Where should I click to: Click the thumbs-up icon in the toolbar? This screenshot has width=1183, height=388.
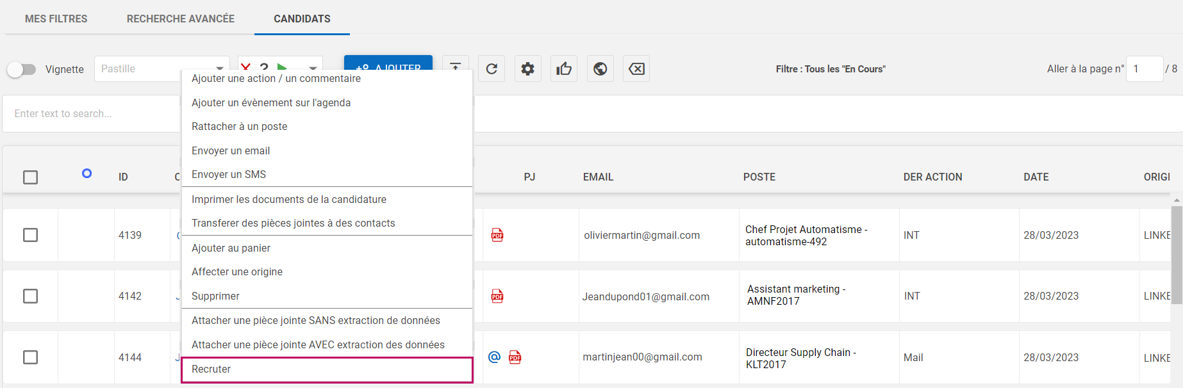(x=564, y=69)
